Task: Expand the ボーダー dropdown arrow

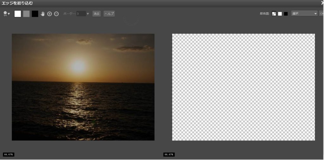Action: coord(88,14)
